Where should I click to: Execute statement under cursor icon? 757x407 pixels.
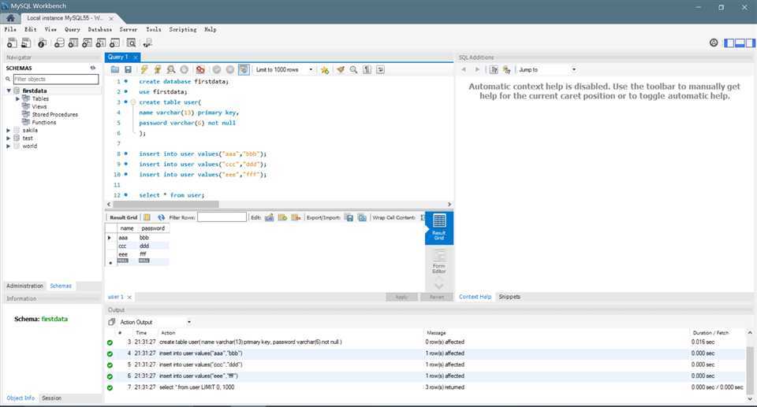click(x=157, y=69)
